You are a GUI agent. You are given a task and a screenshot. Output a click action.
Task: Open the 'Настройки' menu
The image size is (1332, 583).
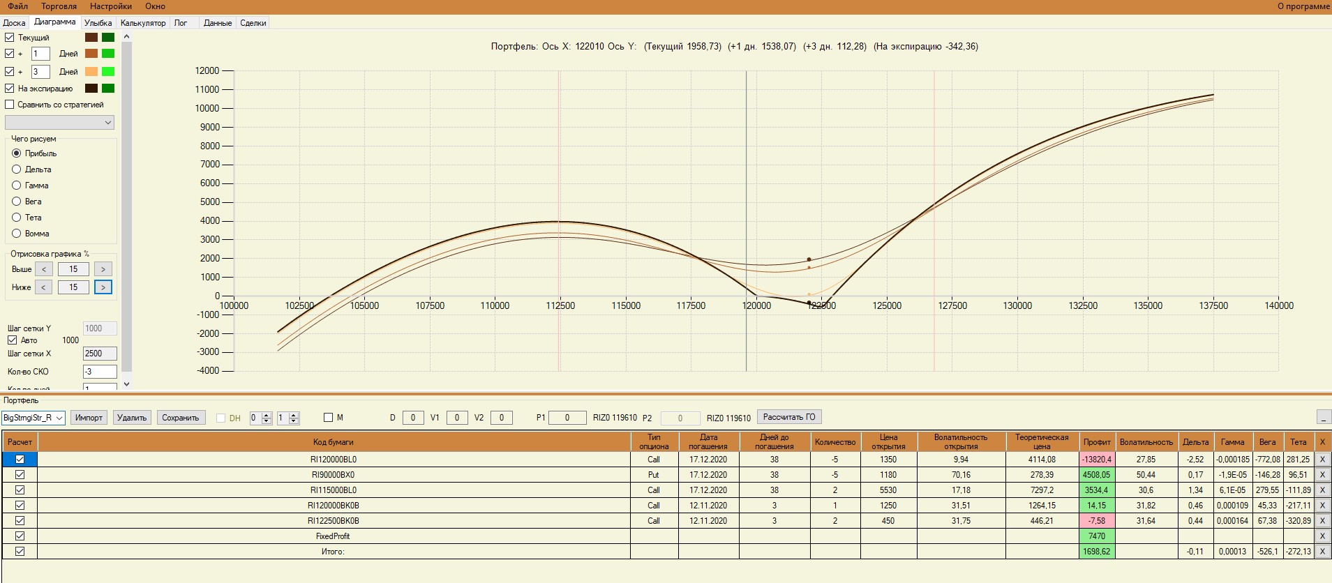coord(111,6)
